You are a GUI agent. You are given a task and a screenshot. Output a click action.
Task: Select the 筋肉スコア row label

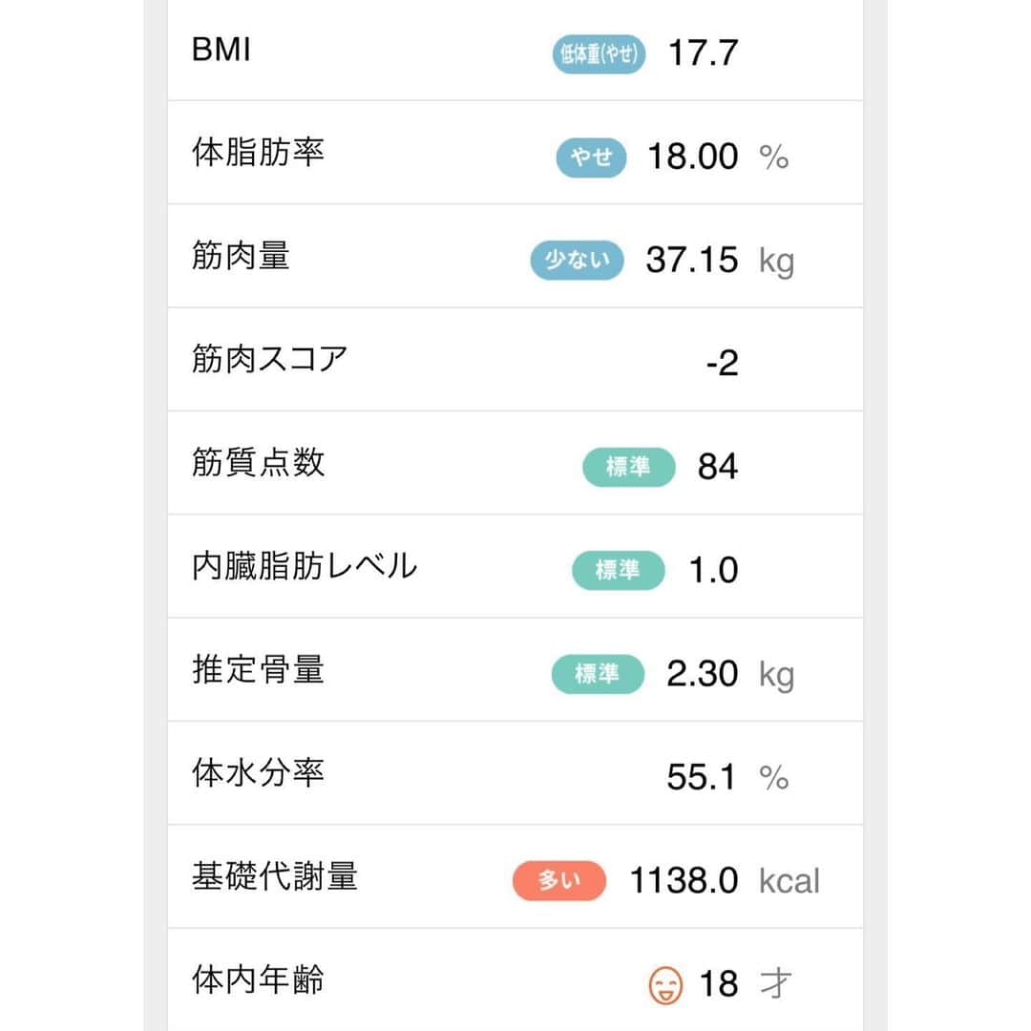pyautogui.click(x=269, y=359)
